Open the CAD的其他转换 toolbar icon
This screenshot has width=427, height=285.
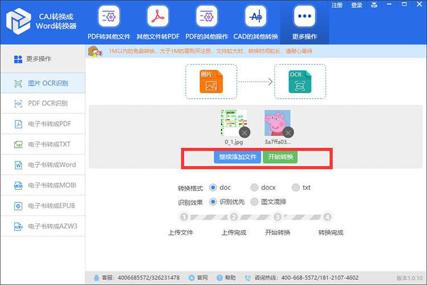click(x=256, y=17)
